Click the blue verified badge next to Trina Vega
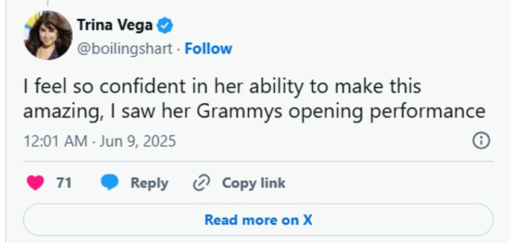This screenshot has width=510, height=243. 165,25
